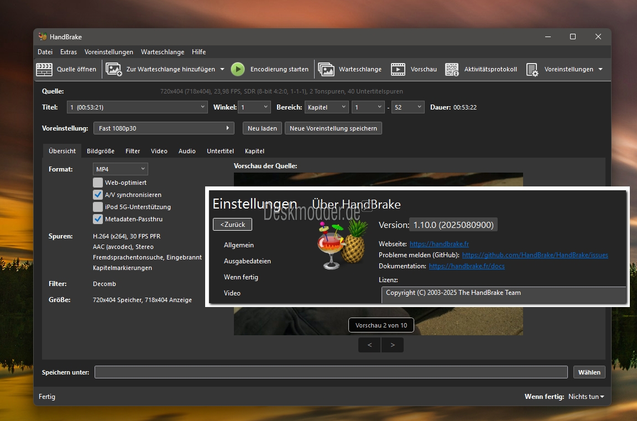The image size is (637, 421).
Task: Click the Vorschau film icon in toolbar
Action: pos(398,69)
